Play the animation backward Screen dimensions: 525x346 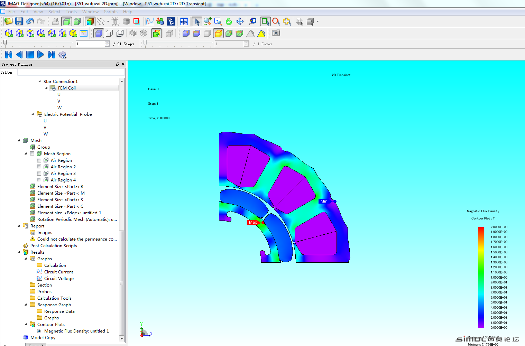[19, 55]
